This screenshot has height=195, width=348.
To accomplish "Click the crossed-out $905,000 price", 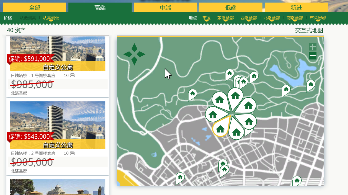I will point(32,162).
